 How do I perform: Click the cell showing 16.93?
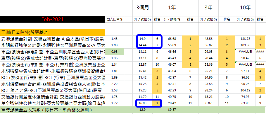[x=143, y=103]
